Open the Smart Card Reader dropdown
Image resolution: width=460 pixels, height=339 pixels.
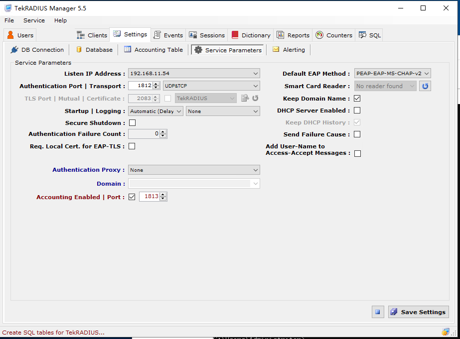point(412,86)
